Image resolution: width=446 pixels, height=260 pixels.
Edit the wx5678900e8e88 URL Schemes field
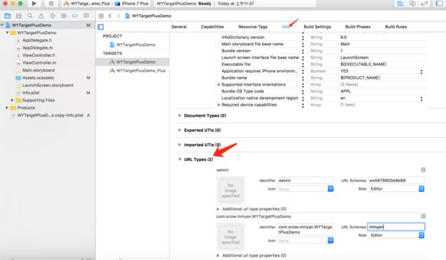pos(396,180)
